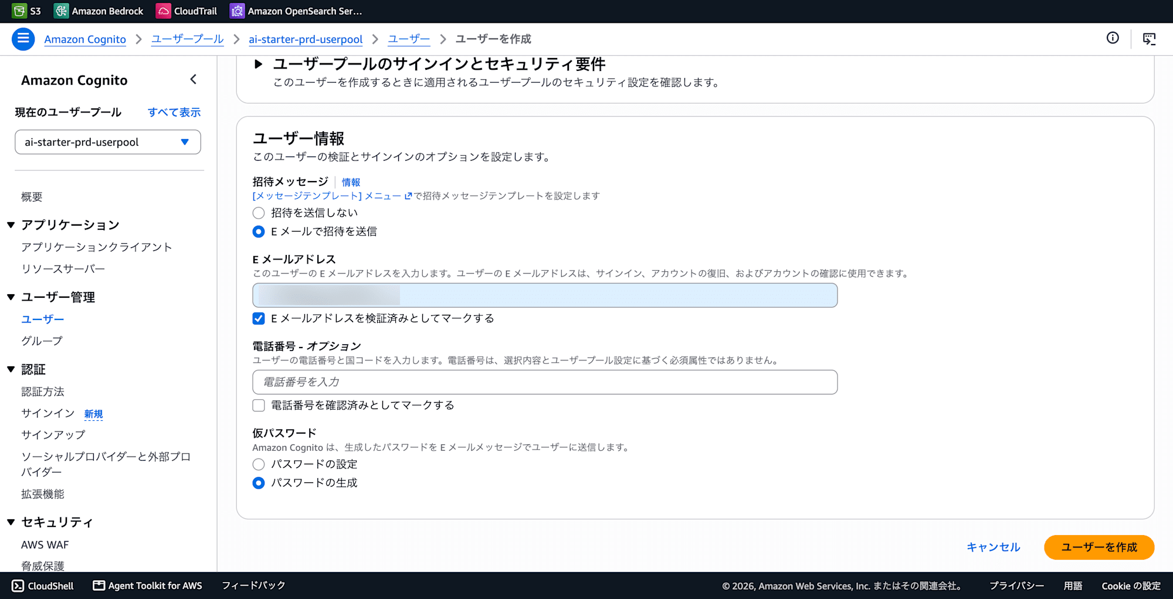Click the キャンセル button
Screen dimensions: 1173x599
994,547
